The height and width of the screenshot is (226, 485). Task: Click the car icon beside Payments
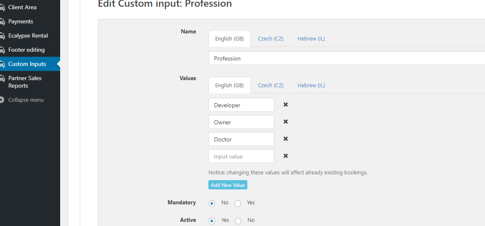[x=2, y=22]
